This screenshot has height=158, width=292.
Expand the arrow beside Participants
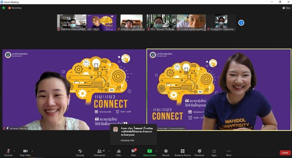click(x=109, y=151)
